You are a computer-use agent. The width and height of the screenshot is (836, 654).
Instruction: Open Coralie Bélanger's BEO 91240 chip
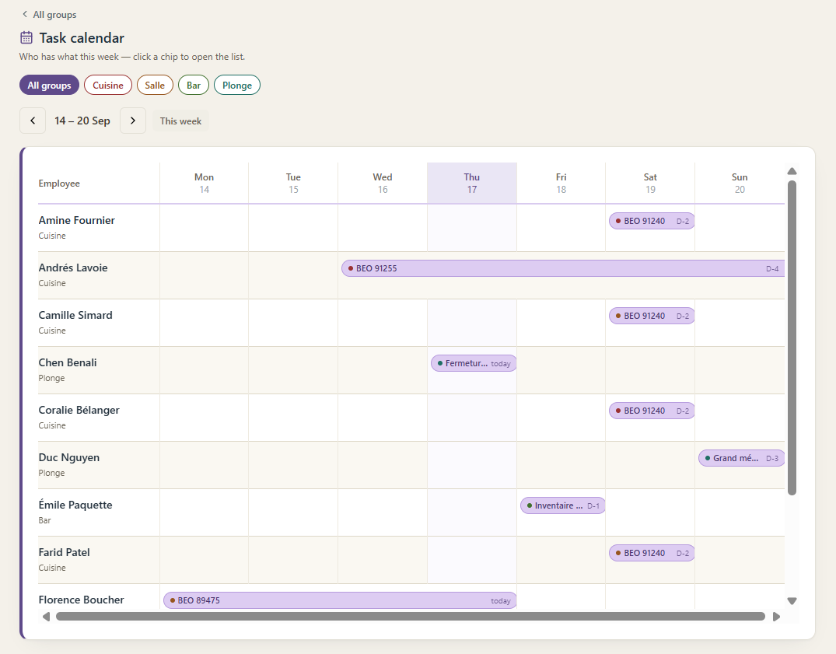652,411
